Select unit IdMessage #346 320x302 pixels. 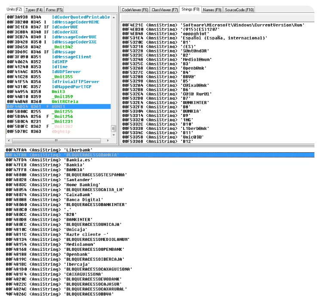click(x=64, y=52)
